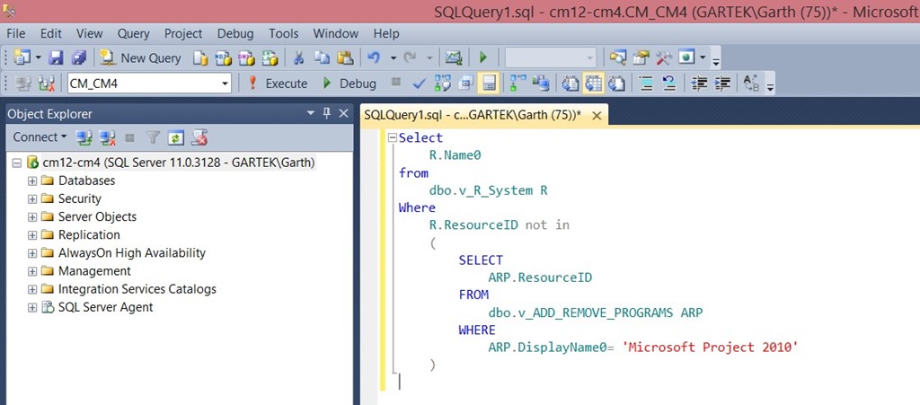Screen dimensions: 920x405
Task: Close the SQLQuery1.sql tab
Action: pyautogui.click(x=597, y=116)
